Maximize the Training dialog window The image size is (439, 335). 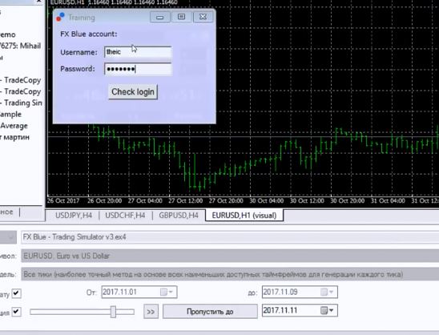pyautogui.click(x=181, y=17)
